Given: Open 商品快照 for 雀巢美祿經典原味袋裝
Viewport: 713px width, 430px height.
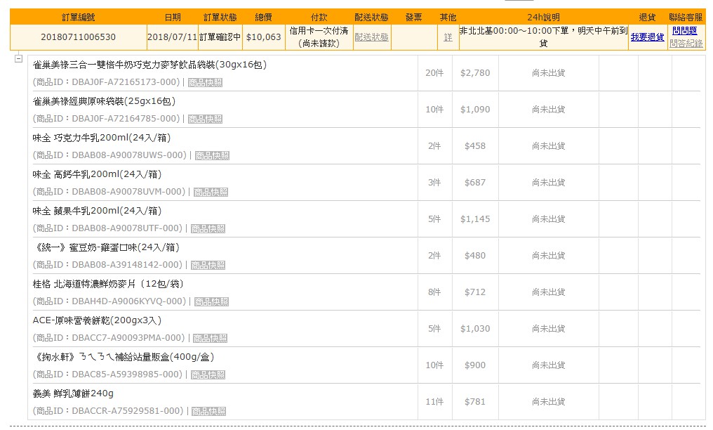Looking at the screenshot, I should click(x=205, y=119).
